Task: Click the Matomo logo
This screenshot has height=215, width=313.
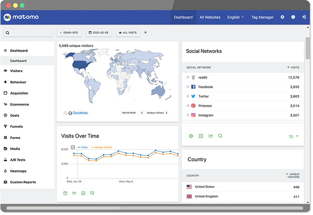Action: point(21,17)
